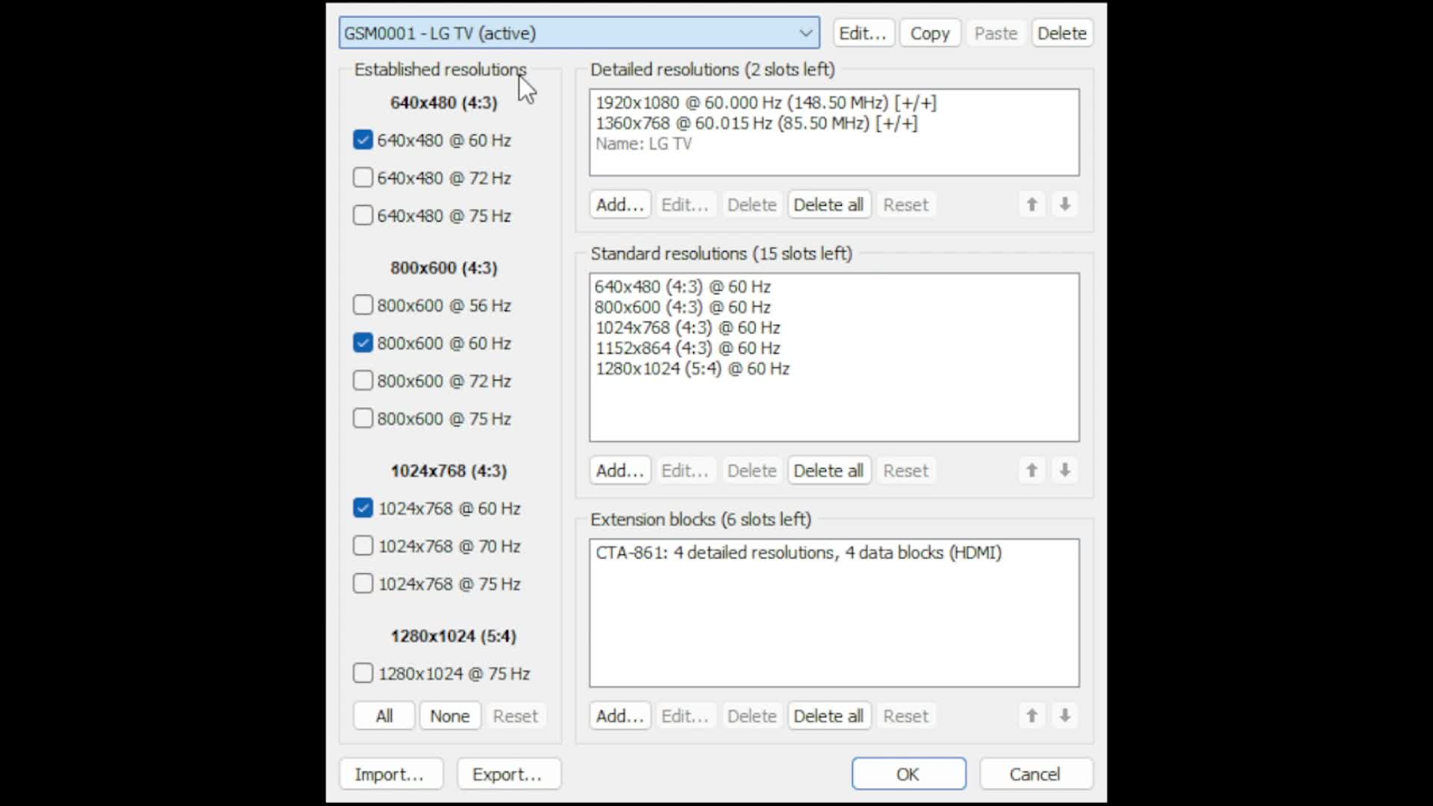Viewport: 1433px width, 806px height.
Task: Click the Import... button
Action: [390, 775]
